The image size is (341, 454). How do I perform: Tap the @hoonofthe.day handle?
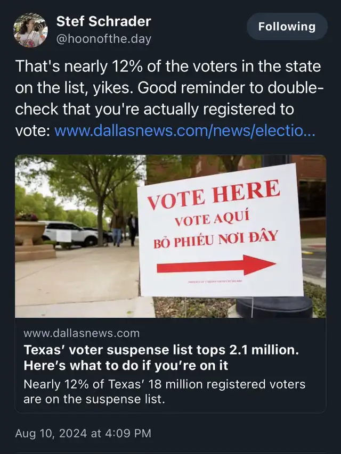coord(103,39)
